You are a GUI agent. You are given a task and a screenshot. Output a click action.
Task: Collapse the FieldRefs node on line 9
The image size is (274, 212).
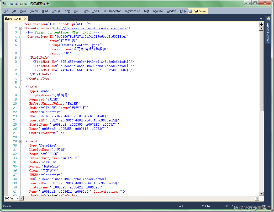(20, 58)
